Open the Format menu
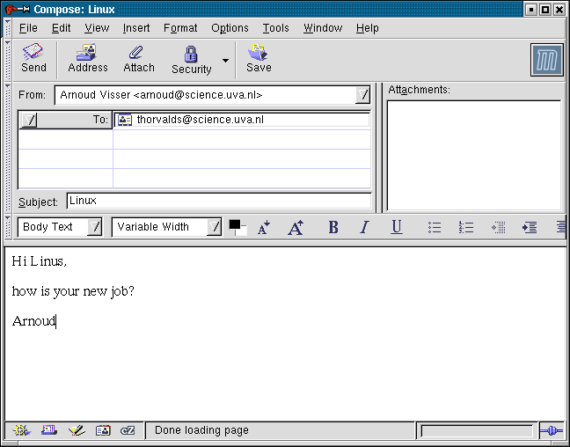This screenshot has width=570, height=447. pyautogui.click(x=180, y=28)
